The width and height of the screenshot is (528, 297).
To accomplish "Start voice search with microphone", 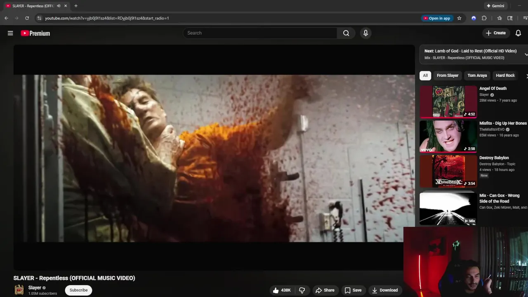I will click(365, 33).
